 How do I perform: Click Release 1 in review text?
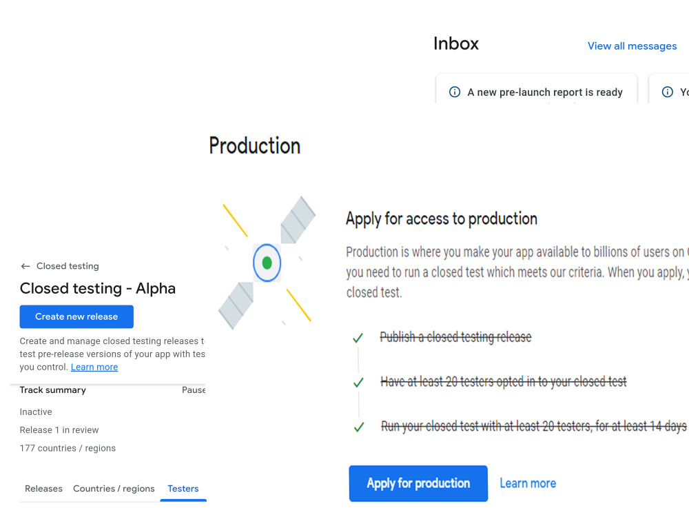point(59,430)
